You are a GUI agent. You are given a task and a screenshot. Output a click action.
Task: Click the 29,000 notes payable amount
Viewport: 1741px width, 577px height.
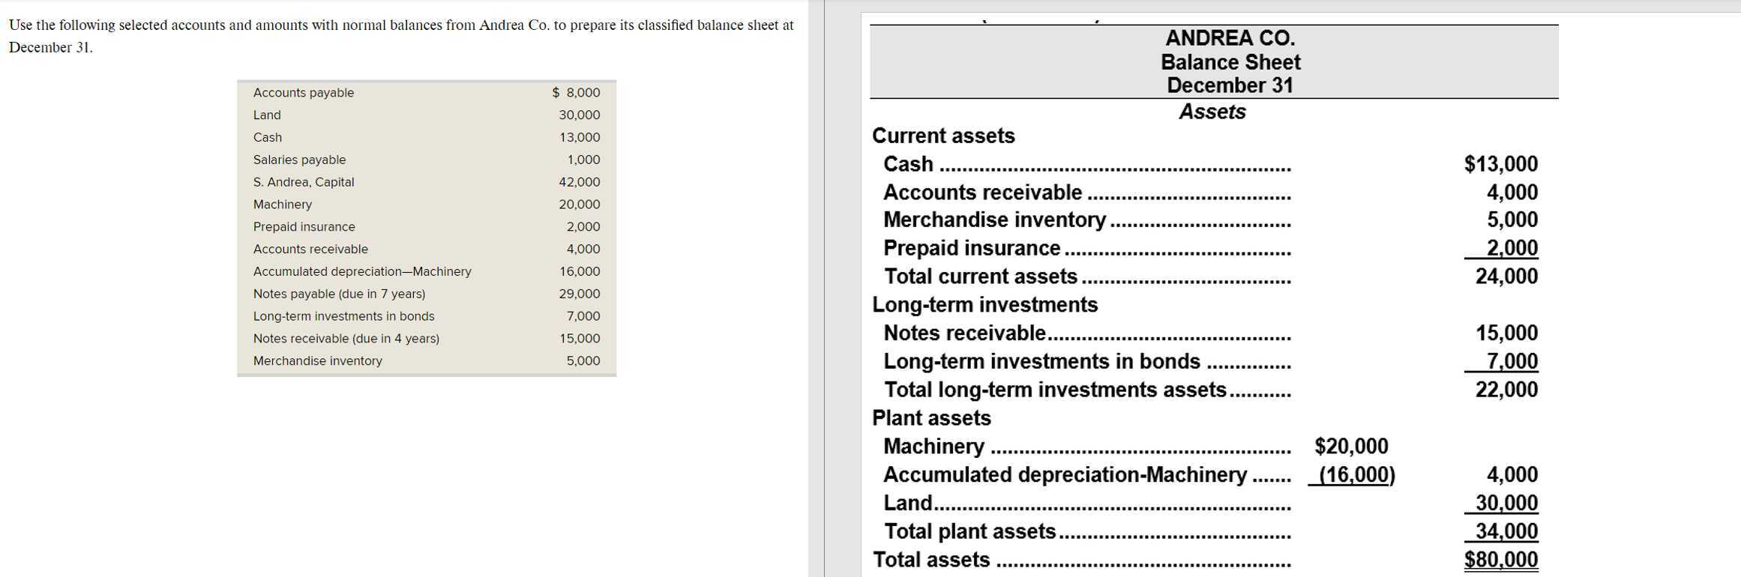point(579,294)
